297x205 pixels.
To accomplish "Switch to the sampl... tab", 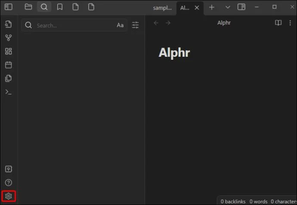I will (162, 8).
